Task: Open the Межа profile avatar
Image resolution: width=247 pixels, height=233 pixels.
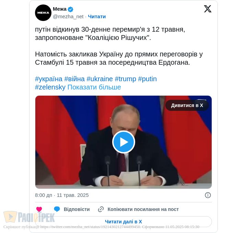Action: pos(43,13)
